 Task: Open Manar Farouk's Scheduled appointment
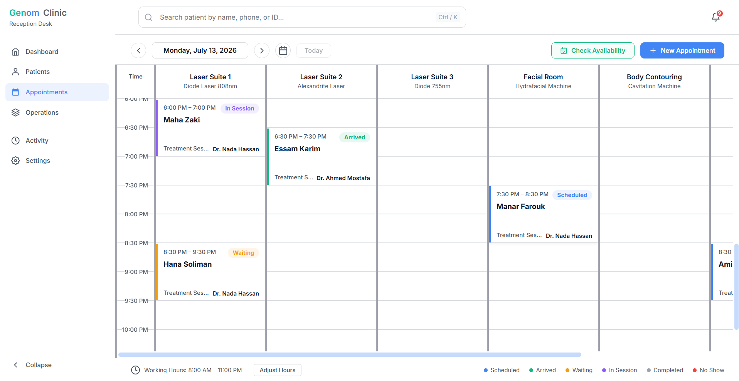543,214
